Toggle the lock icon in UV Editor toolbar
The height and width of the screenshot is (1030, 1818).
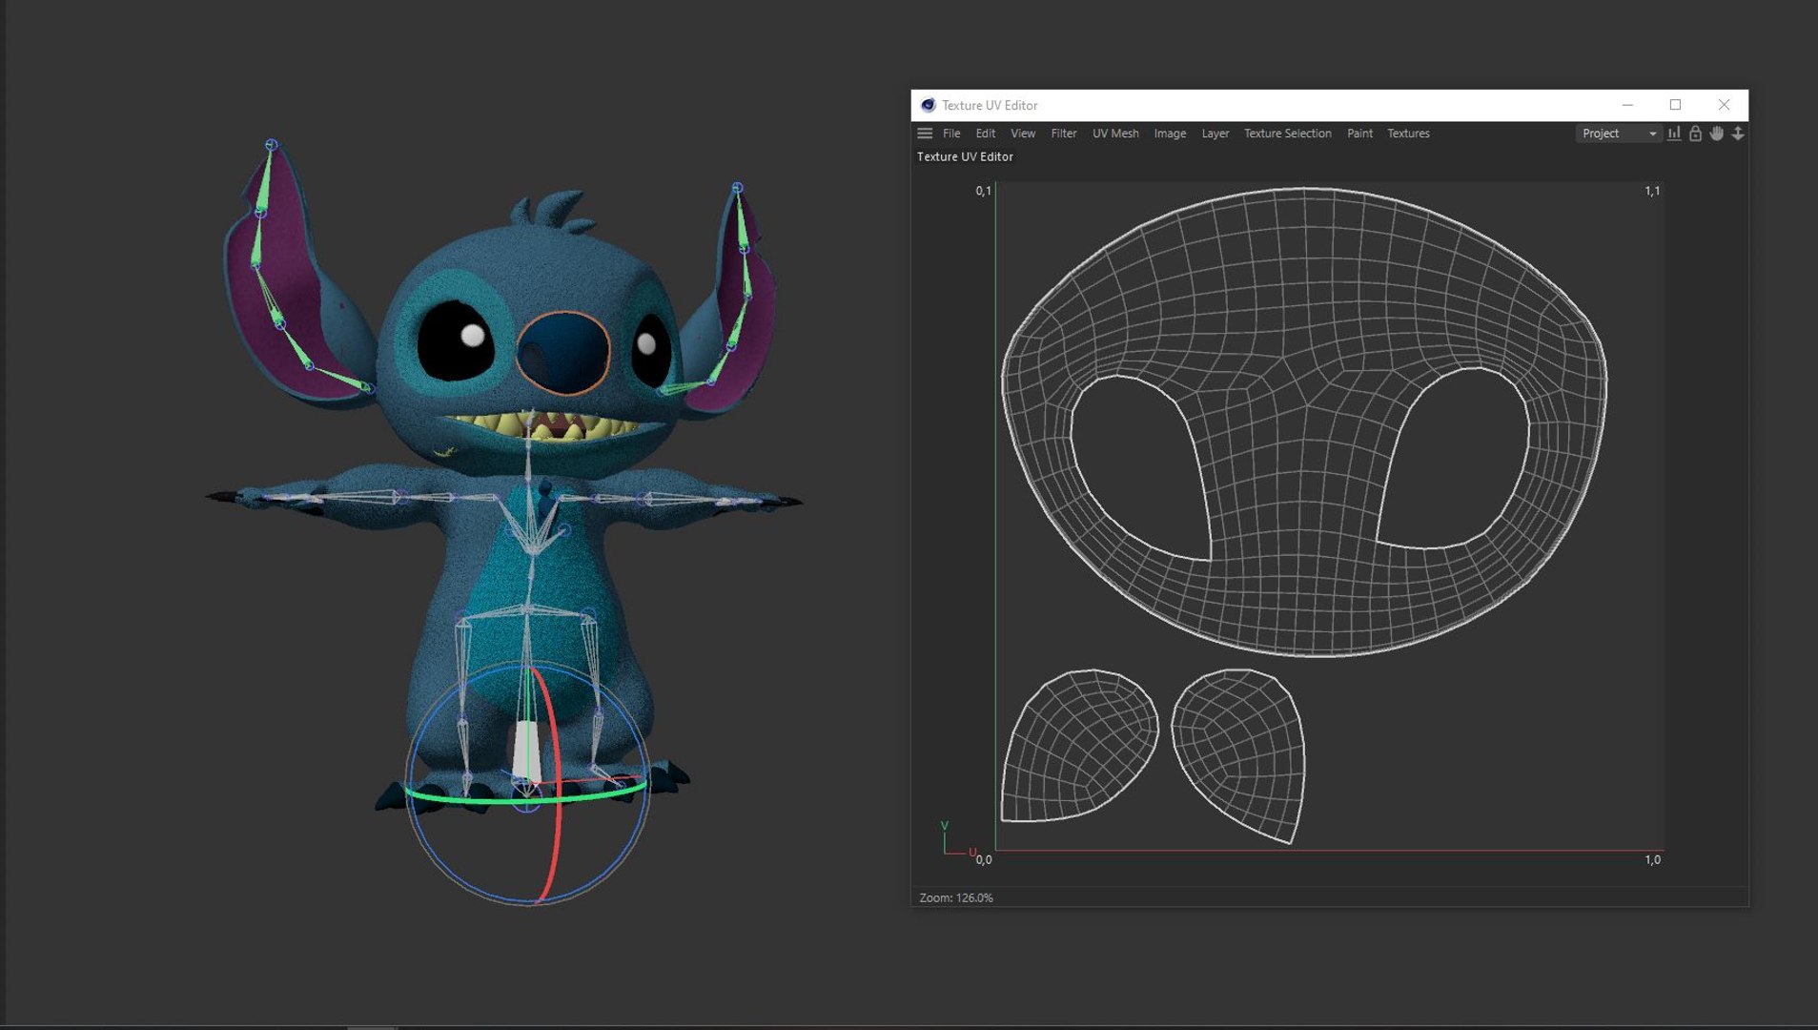click(x=1695, y=134)
